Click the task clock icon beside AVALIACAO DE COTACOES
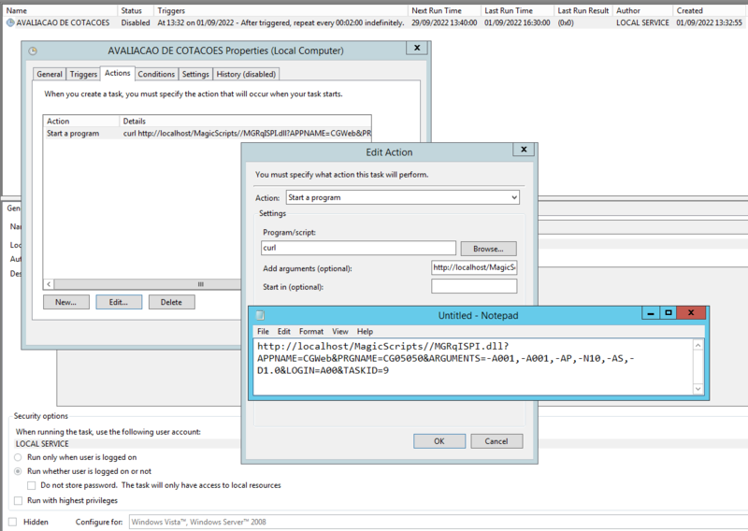 pos(10,22)
